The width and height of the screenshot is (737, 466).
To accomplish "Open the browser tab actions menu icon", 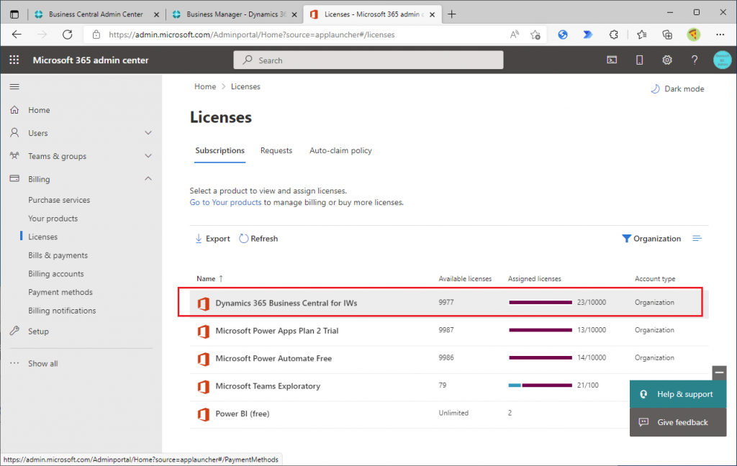I will point(14,14).
